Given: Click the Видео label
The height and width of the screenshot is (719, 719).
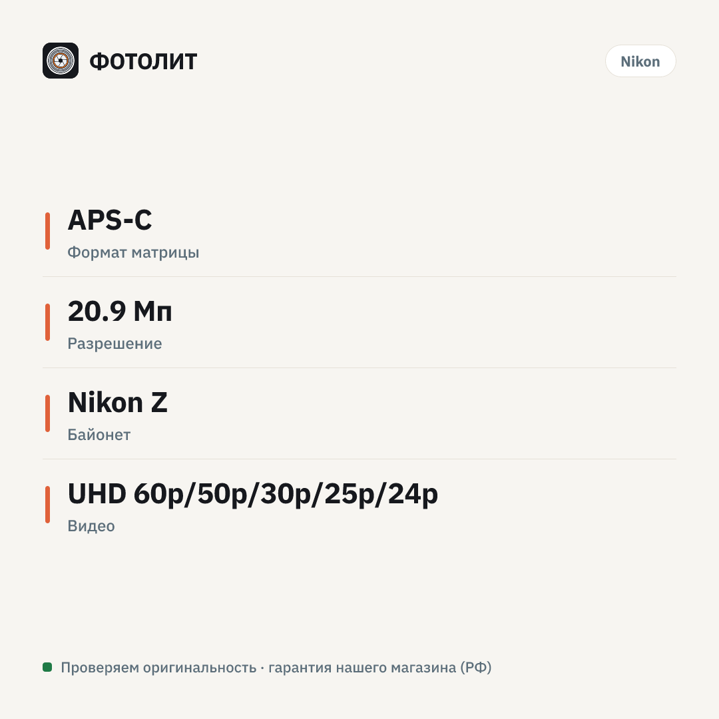Looking at the screenshot, I should click(x=91, y=526).
